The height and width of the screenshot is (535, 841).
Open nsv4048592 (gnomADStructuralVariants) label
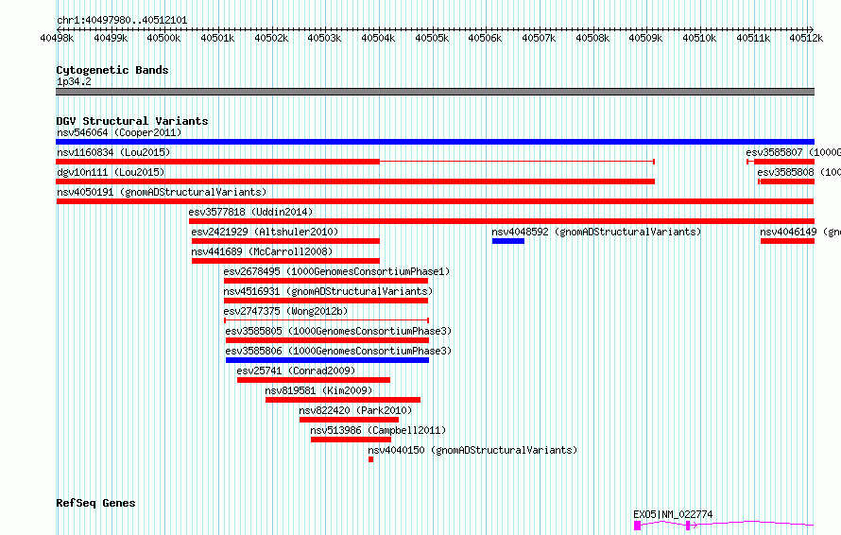(596, 232)
